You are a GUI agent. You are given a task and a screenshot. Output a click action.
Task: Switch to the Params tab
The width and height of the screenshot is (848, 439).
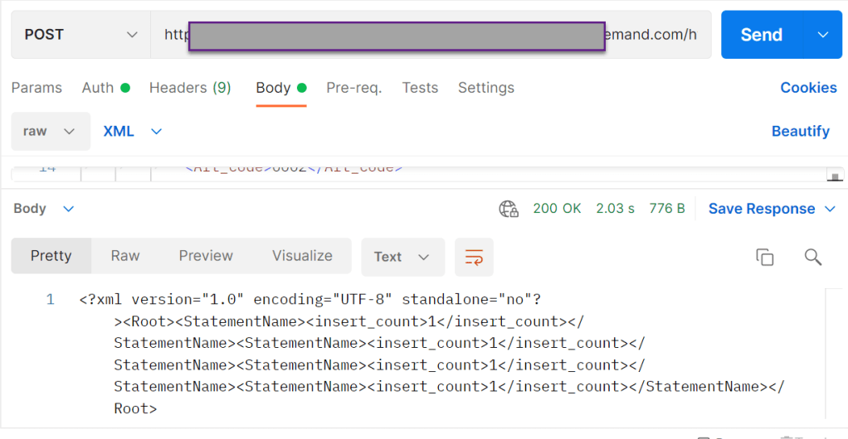[37, 88]
